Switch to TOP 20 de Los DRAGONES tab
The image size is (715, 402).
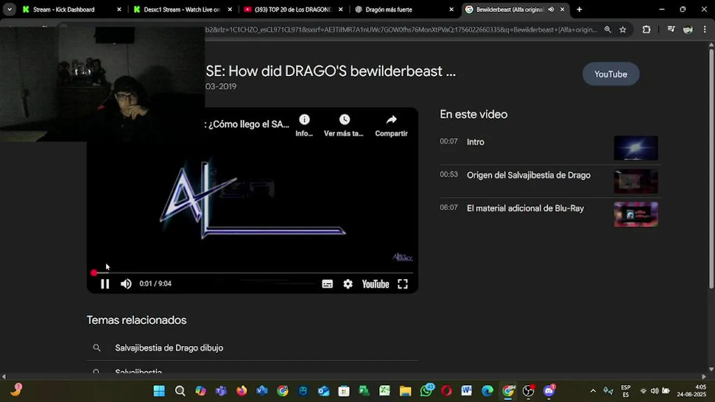pos(293,9)
